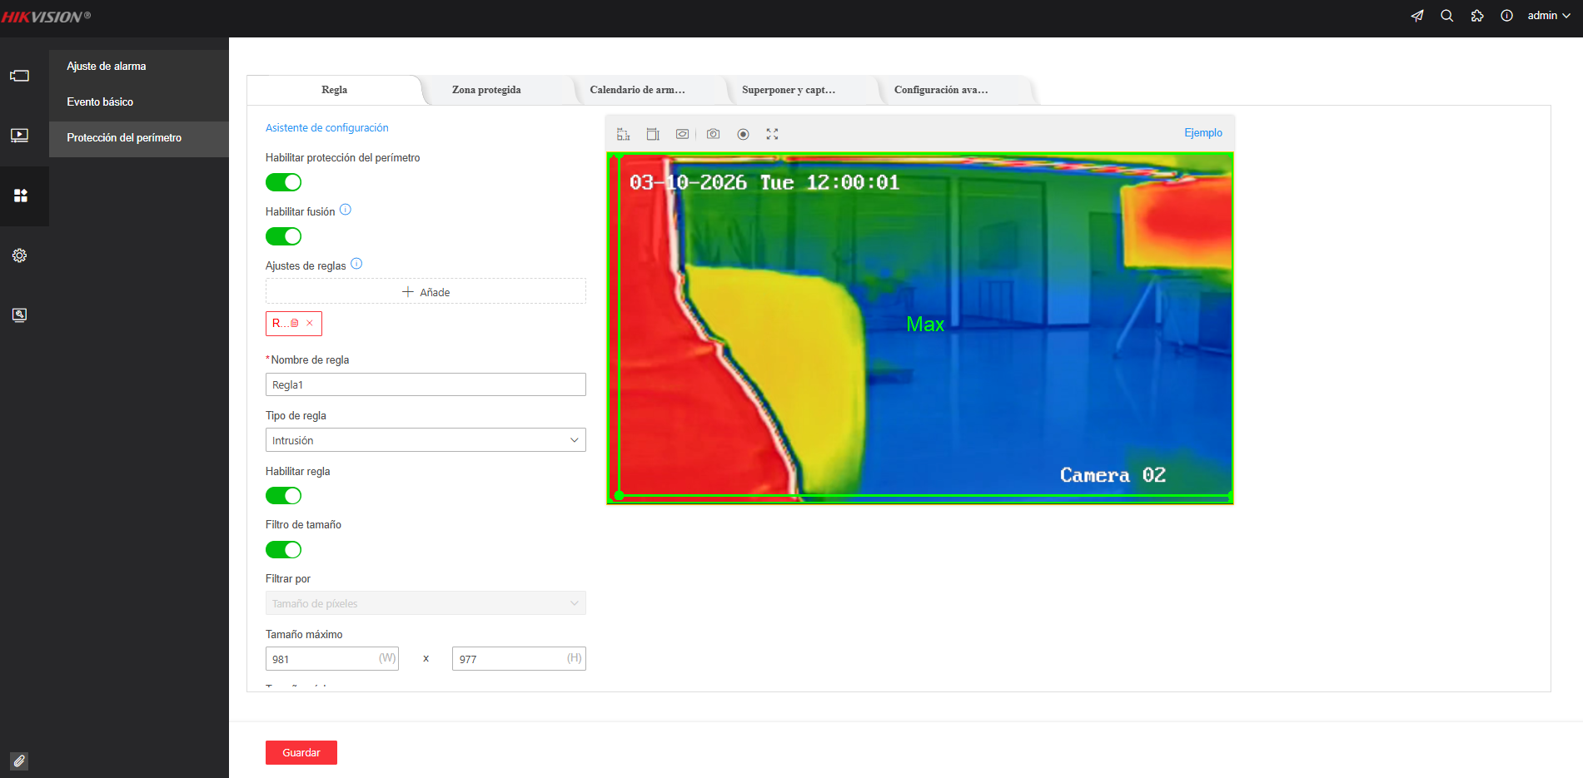Image resolution: width=1583 pixels, height=778 pixels.
Task: Open the Filtrar por Tamaño de píxeles dropdown
Action: pyautogui.click(x=426, y=603)
